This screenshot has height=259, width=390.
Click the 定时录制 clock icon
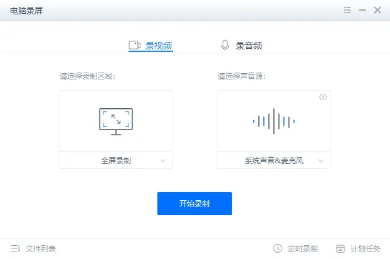pos(278,248)
